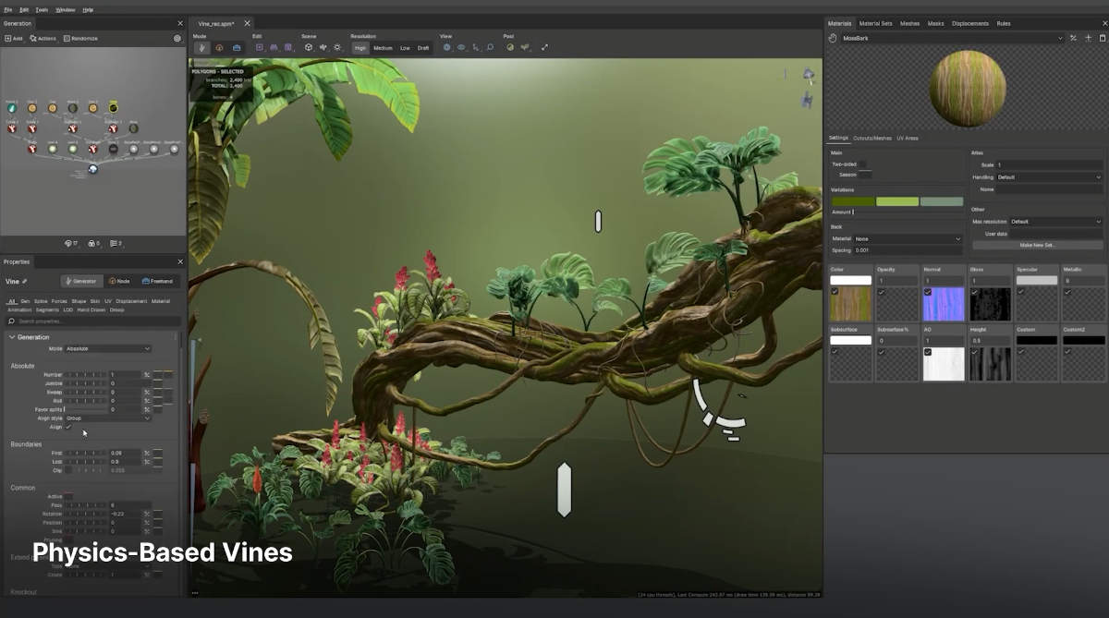Click the expand viewport arrows icon
This screenshot has width=1109, height=618.
point(544,47)
